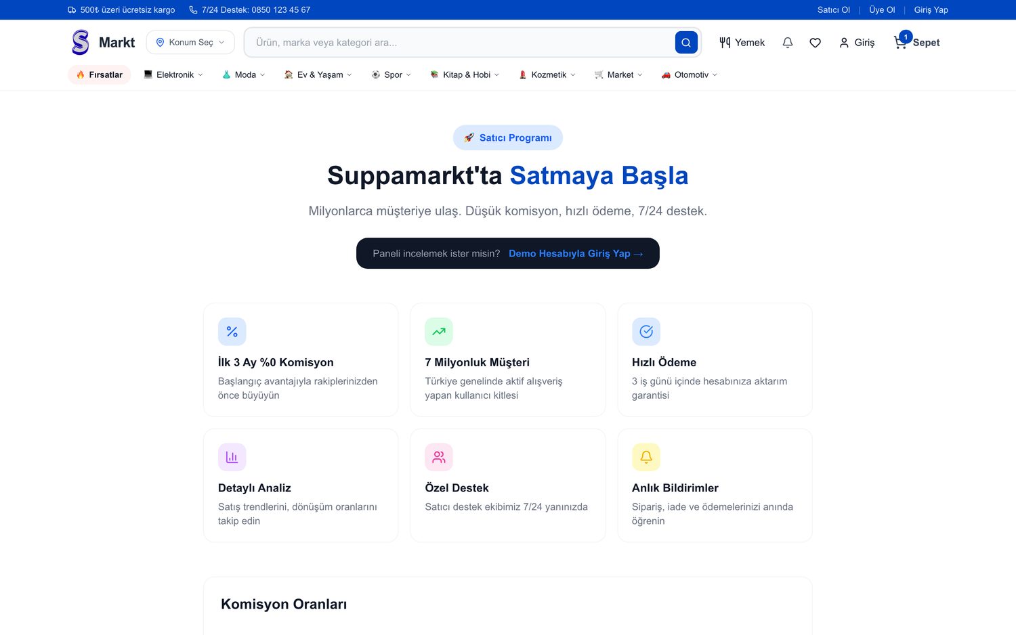Open favorites via the heart icon
1016x635 pixels.
click(x=816, y=43)
